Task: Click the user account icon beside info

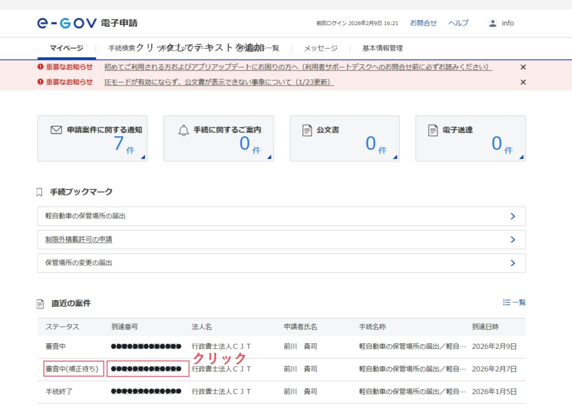Action: [492, 23]
